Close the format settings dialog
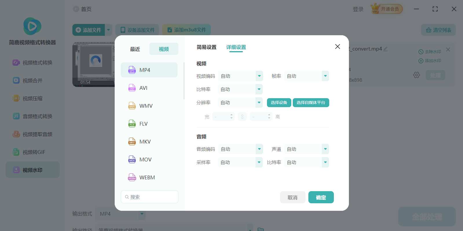The width and height of the screenshot is (463, 231). coord(337,46)
